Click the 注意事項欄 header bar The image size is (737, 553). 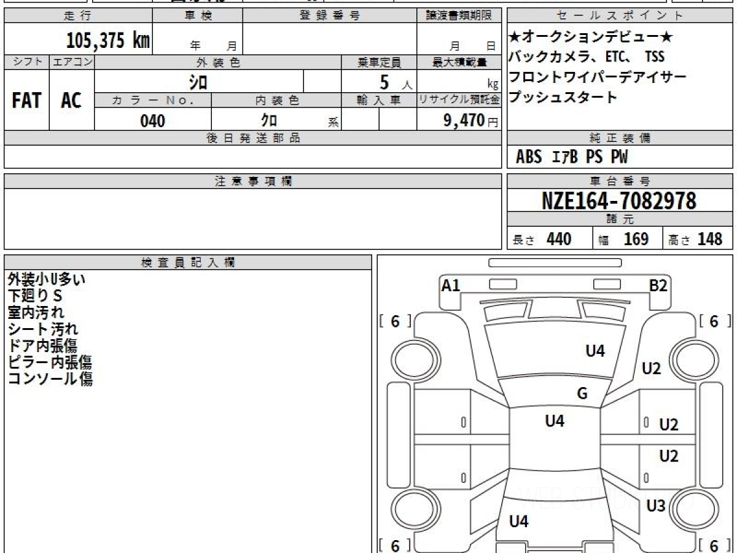pyautogui.click(x=253, y=181)
